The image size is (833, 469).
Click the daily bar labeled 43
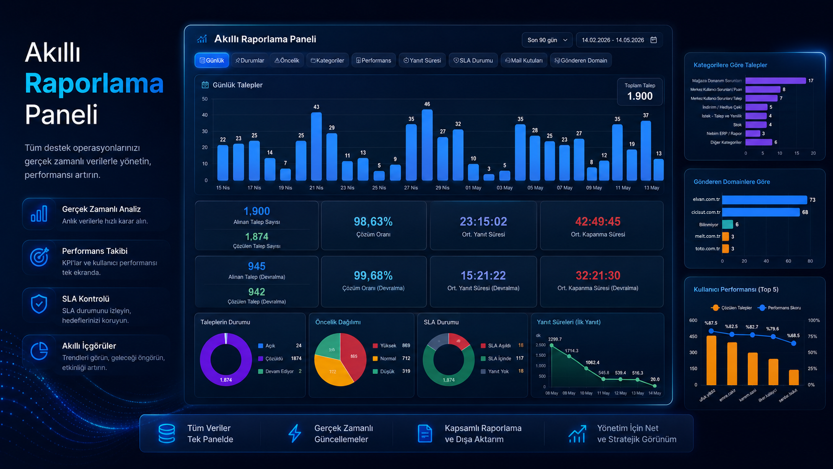coord(316,147)
